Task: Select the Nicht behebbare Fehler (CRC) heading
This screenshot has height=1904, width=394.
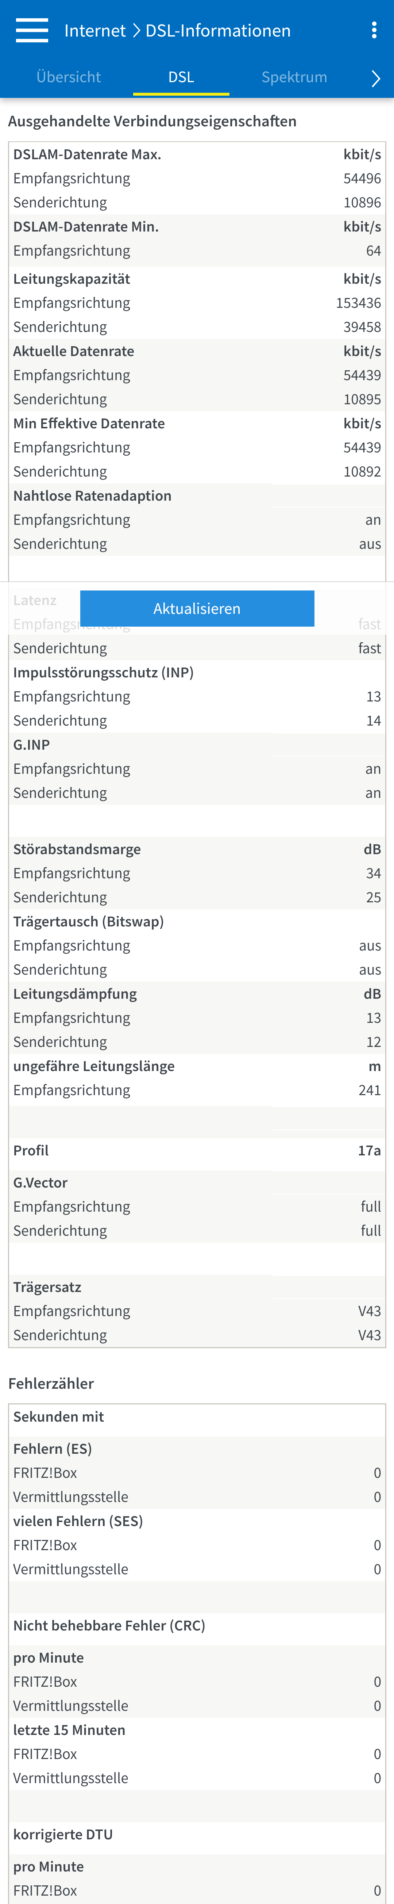Action: 109,1625
